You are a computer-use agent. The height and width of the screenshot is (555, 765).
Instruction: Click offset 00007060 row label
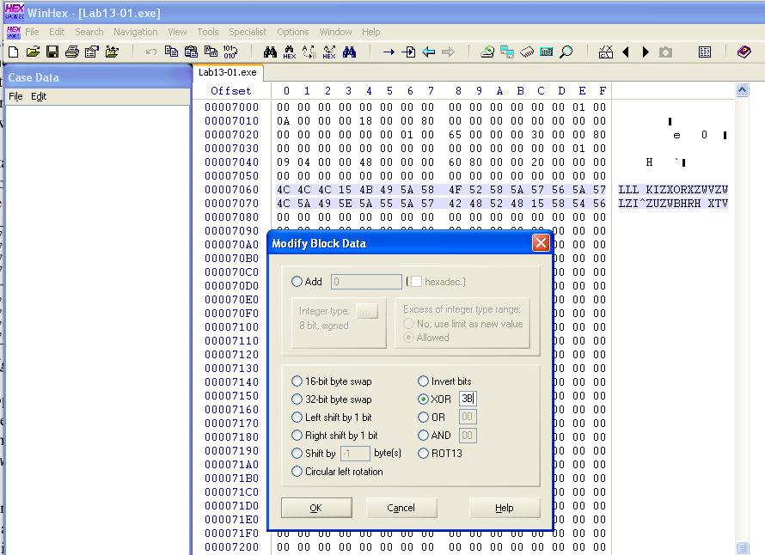tap(232, 189)
